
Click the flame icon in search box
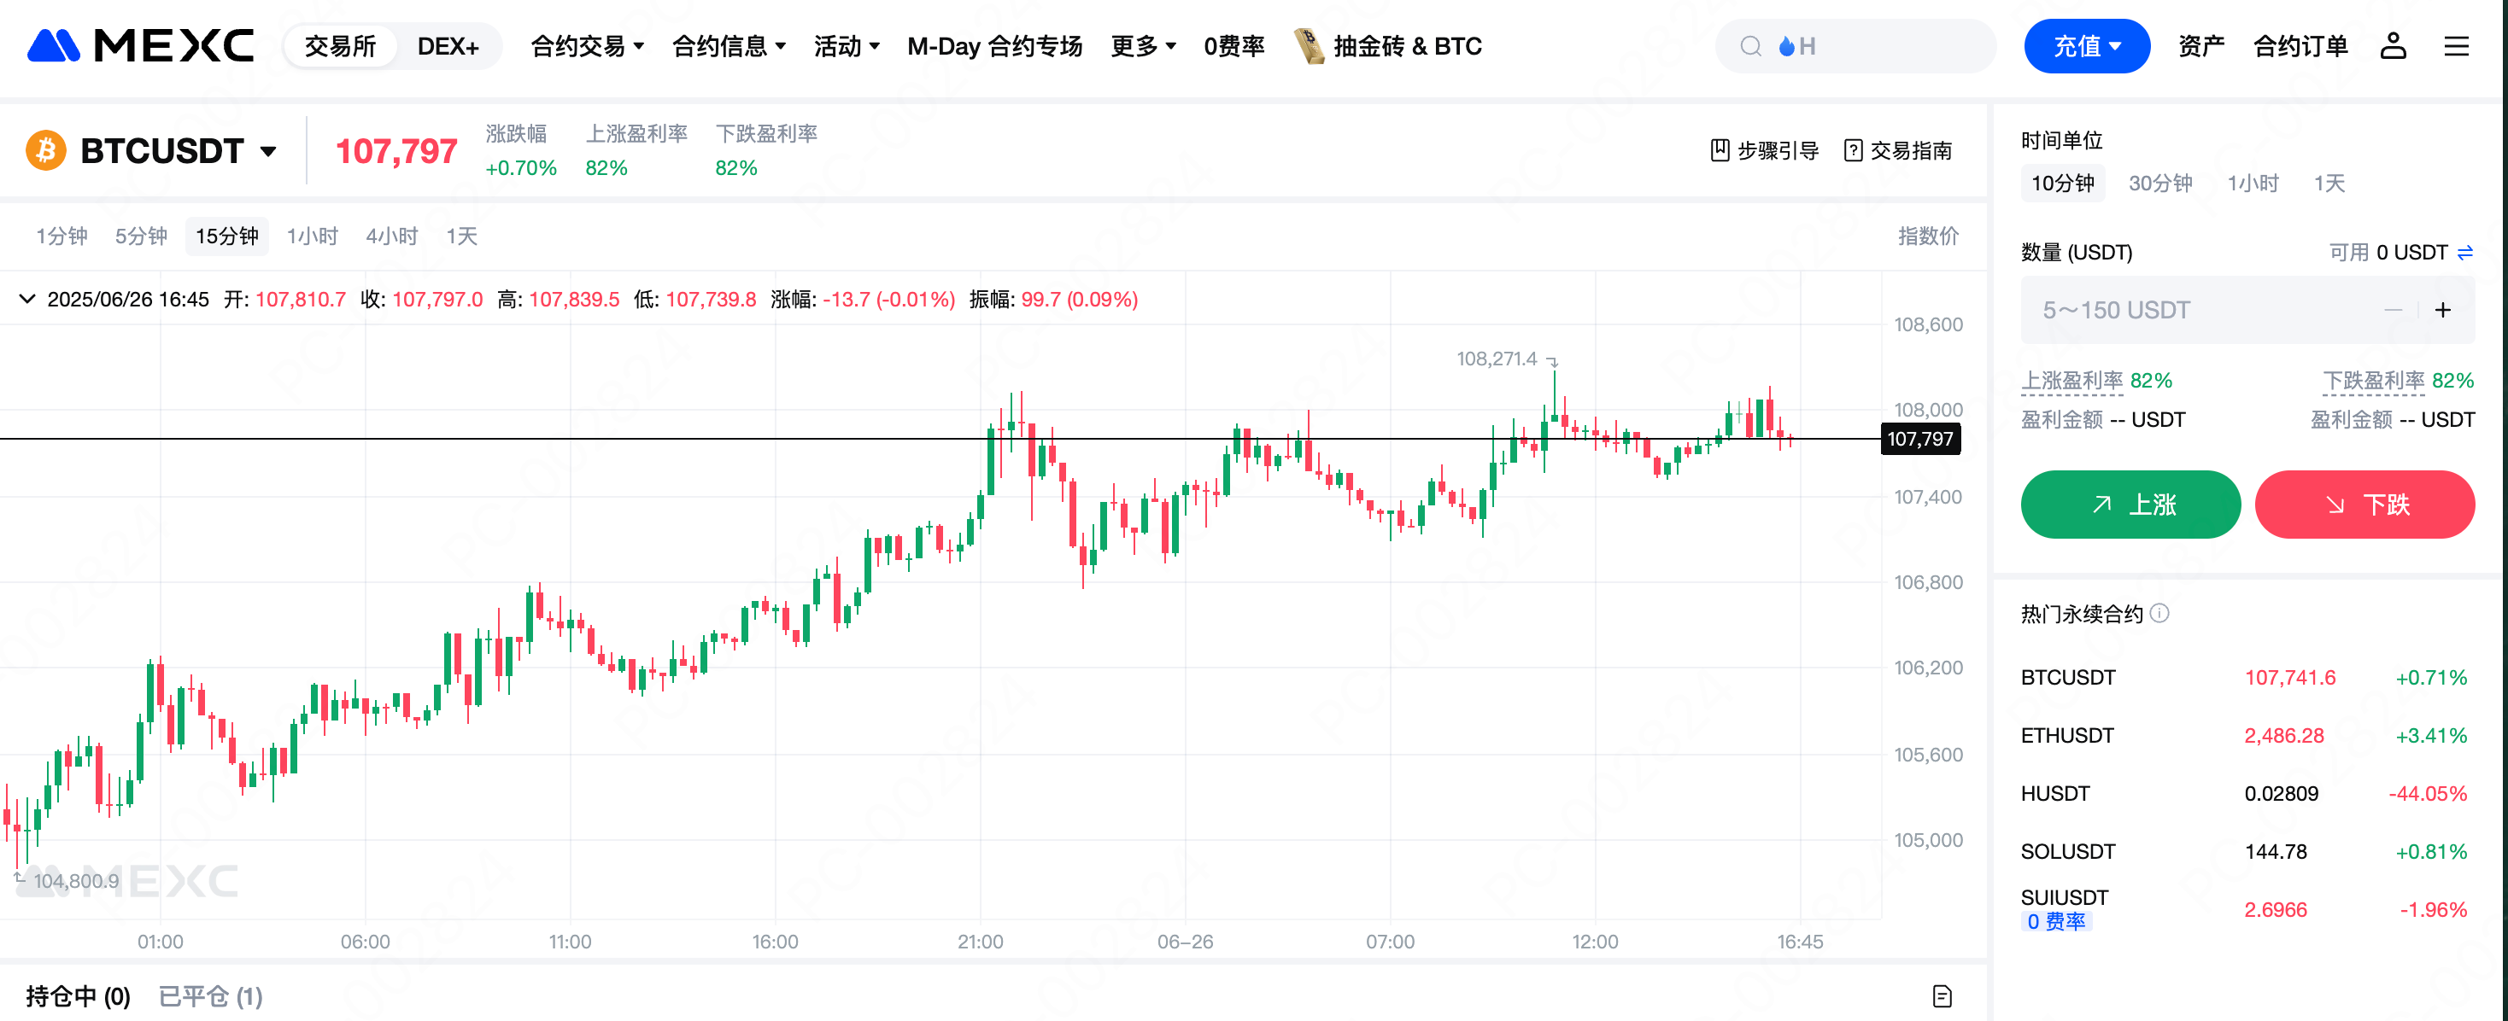click(x=1786, y=46)
